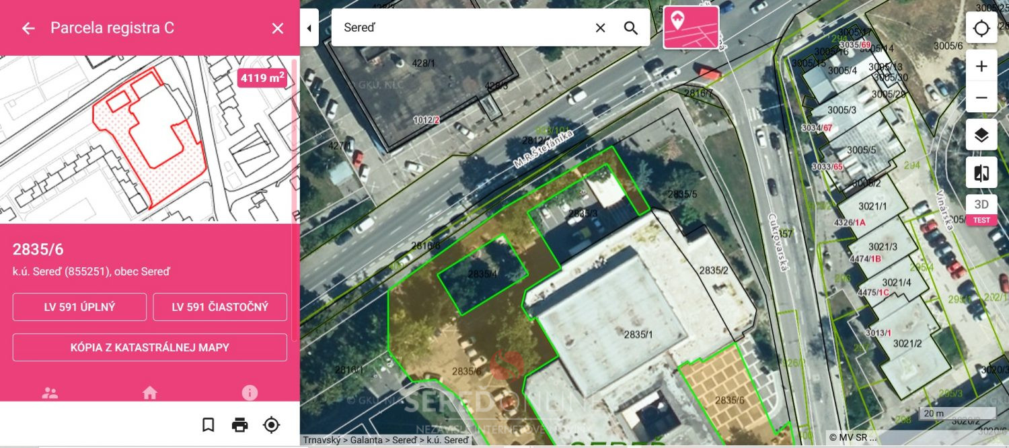Close the Parcela registra C panel
This screenshot has width=1009, height=448.
click(x=278, y=28)
